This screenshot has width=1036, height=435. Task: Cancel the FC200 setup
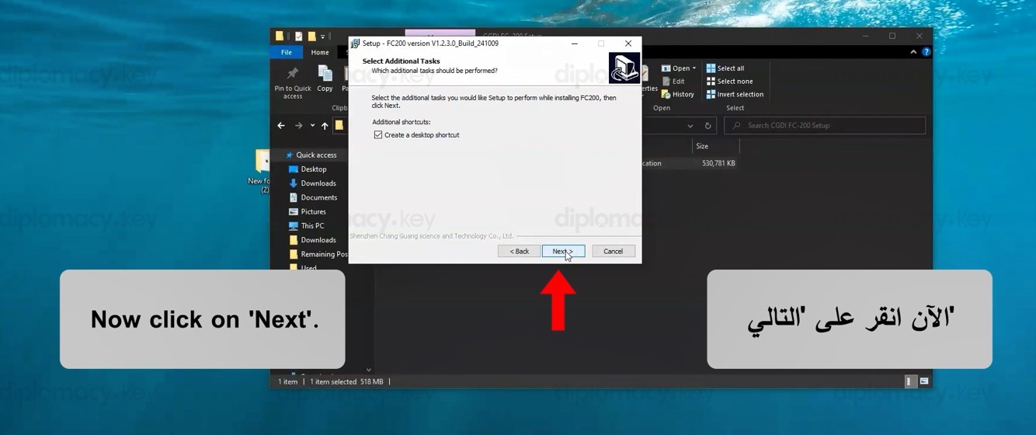pos(613,251)
